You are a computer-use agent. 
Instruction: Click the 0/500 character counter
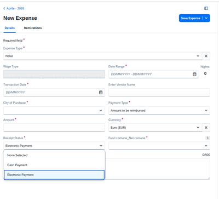pos(206,155)
